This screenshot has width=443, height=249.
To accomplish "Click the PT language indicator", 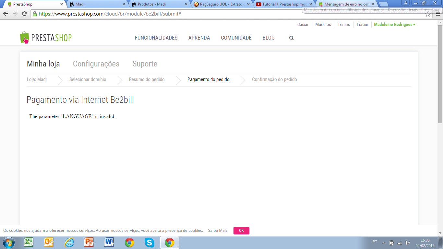I will [x=375, y=242].
